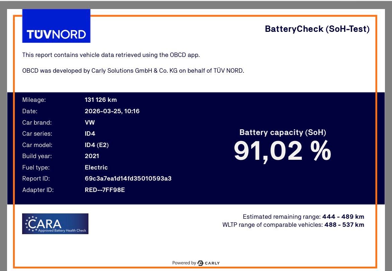Click the car series value ID4
The image size is (392, 271).
tap(90, 134)
